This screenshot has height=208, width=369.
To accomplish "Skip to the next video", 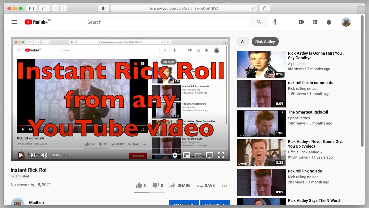I will coord(33,155).
